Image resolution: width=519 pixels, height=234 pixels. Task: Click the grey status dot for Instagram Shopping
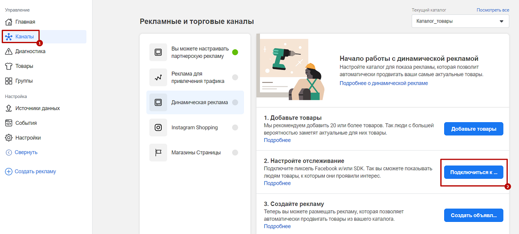235,127
